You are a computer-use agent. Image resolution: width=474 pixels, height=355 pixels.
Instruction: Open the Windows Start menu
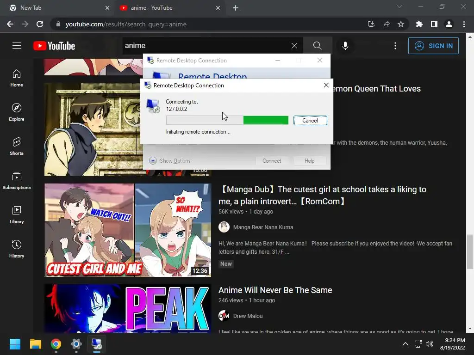(x=15, y=344)
